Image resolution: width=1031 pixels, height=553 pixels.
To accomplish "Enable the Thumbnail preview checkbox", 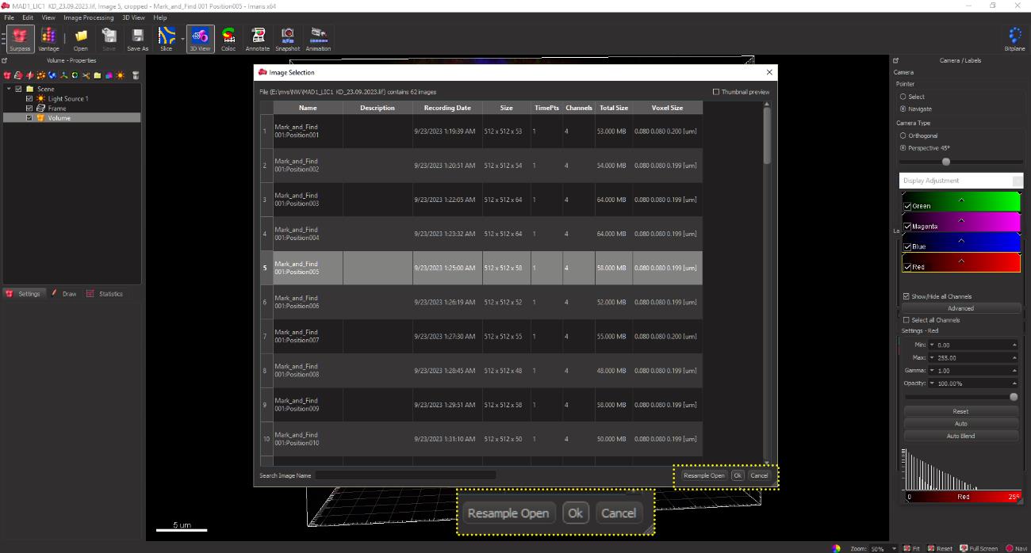I will pos(716,92).
